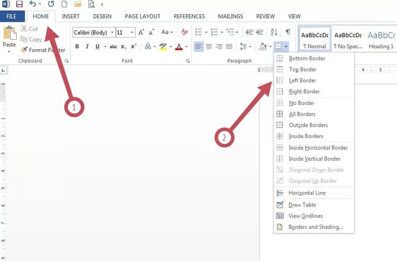Switch to the REFERENCES tab
The width and height of the screenshot is (397, 261).
point(189,17)
